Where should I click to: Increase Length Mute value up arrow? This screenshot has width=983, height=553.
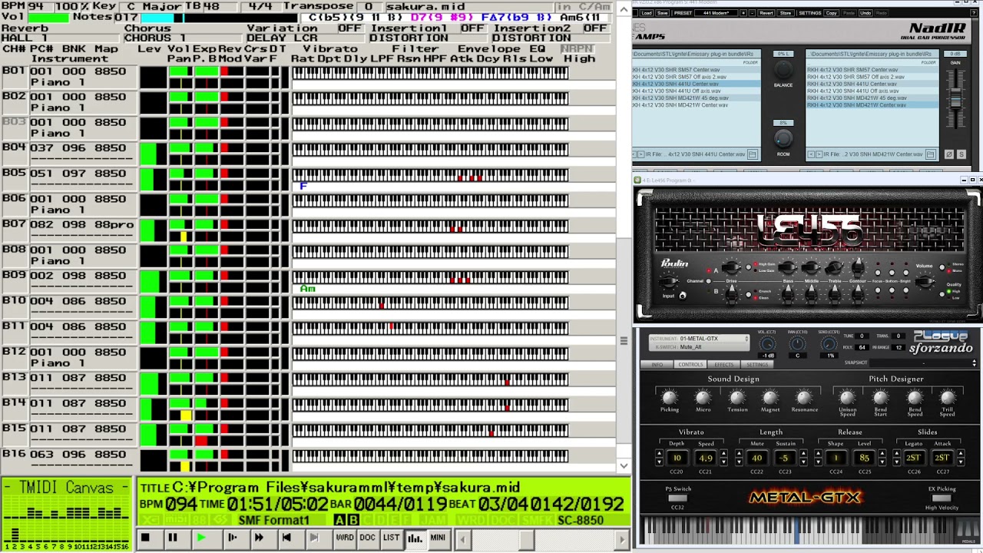(740, 454)
